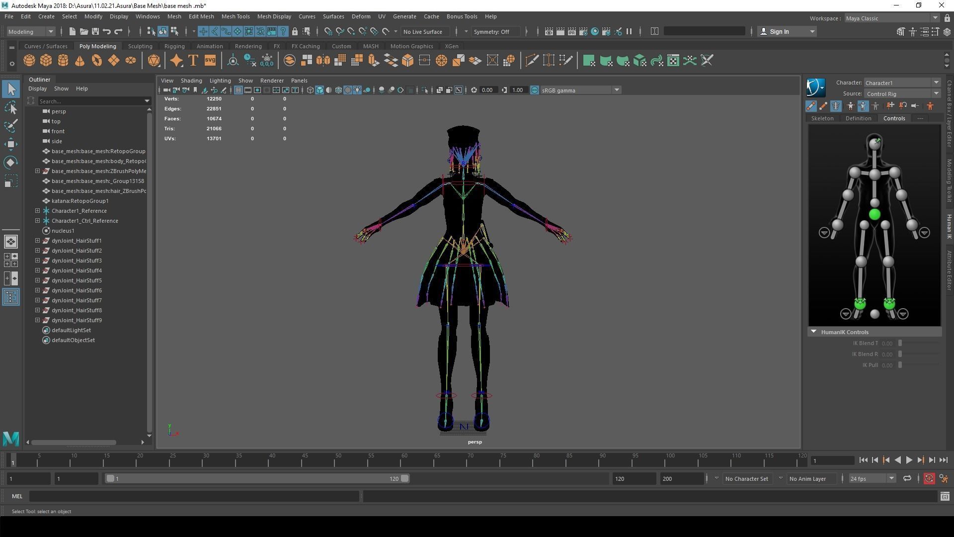Select the Polygon Sphere shelf icon

pos(29,61)
